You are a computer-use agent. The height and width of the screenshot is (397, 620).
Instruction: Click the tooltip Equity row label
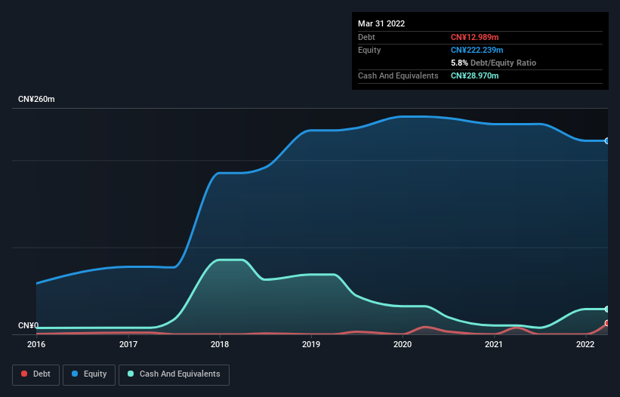coord(369,50)
